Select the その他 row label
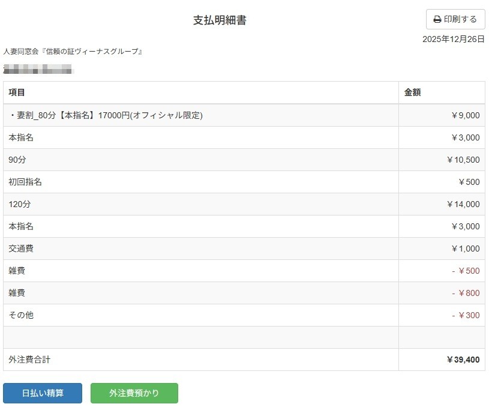 [21, 315]
